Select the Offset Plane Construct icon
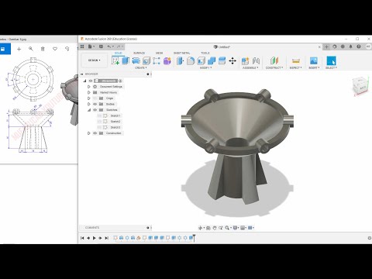 (x=274, y=60)
